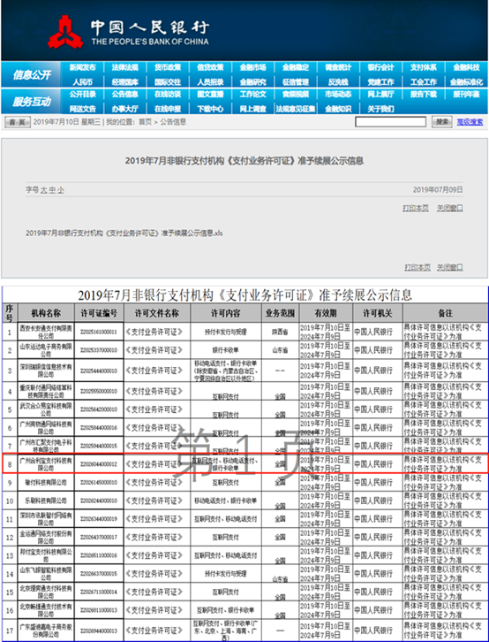489x642 pixels.
Task: Select 金融知识 in the menu
Action: (x=338, y=109)
